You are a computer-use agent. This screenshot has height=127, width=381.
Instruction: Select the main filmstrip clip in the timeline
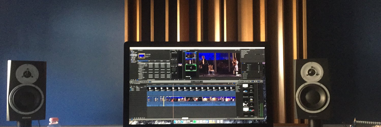191,101
